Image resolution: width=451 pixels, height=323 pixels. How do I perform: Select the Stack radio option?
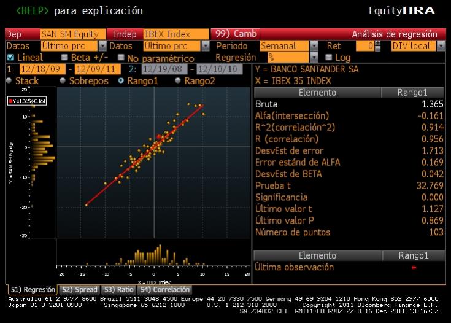(9, 80)
